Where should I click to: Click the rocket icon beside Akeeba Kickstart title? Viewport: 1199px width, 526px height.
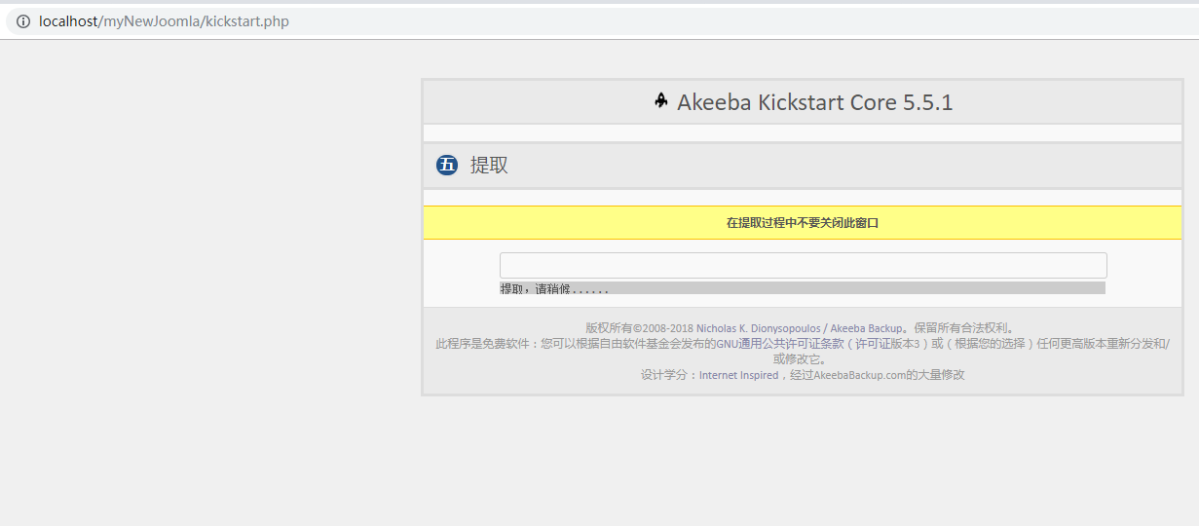(661, 100)
